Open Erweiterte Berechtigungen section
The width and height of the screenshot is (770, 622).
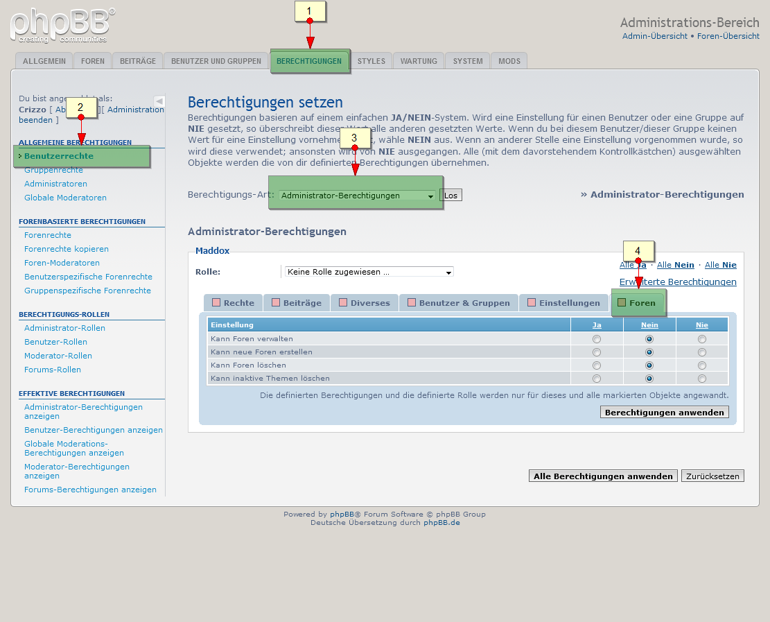677,282
